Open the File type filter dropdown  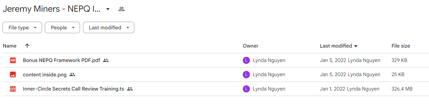22,27
